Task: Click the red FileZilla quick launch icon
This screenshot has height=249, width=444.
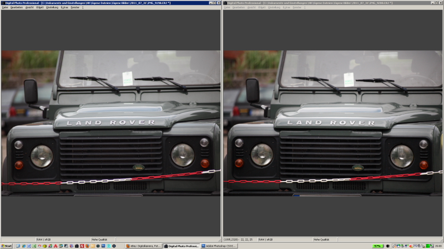Action: (x=82, y=246)
